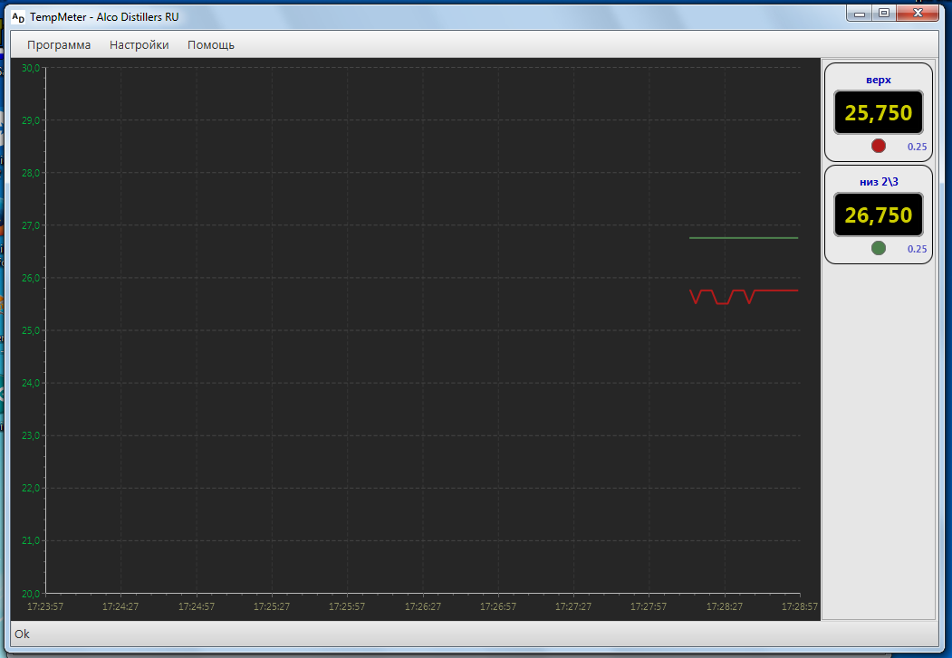
Task: Click the 30,0 label on the temperature axis
Action: click(x=31, y=68)
